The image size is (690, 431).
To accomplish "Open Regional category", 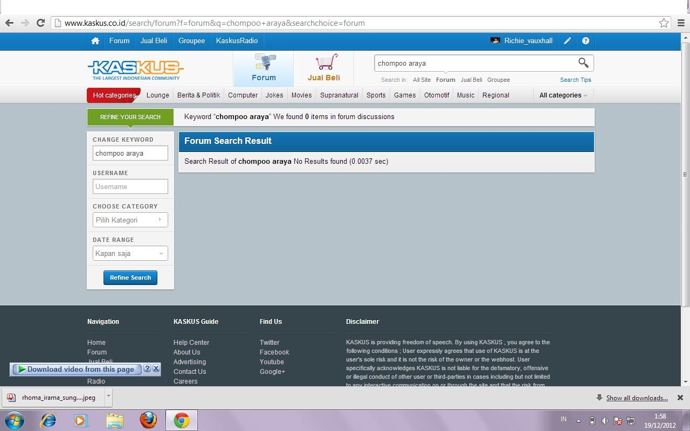I will click(x=496, y=95).
